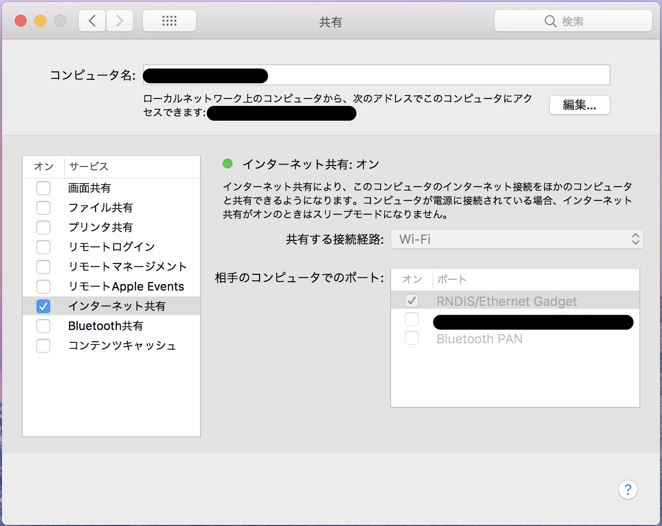Select Bluetooth PAN port row
The width and height of the screenshot is (662, 526).
click(515, 338)
